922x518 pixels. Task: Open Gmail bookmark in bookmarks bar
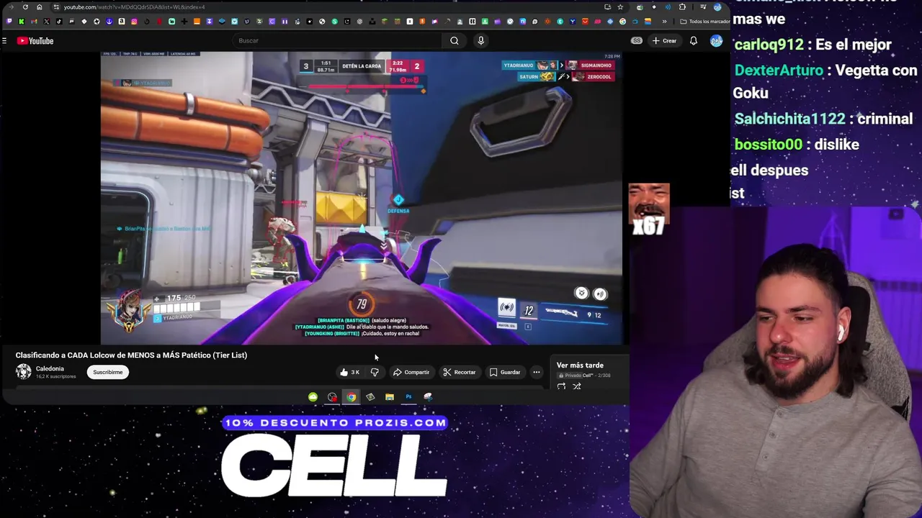click(x=34, y=22)
